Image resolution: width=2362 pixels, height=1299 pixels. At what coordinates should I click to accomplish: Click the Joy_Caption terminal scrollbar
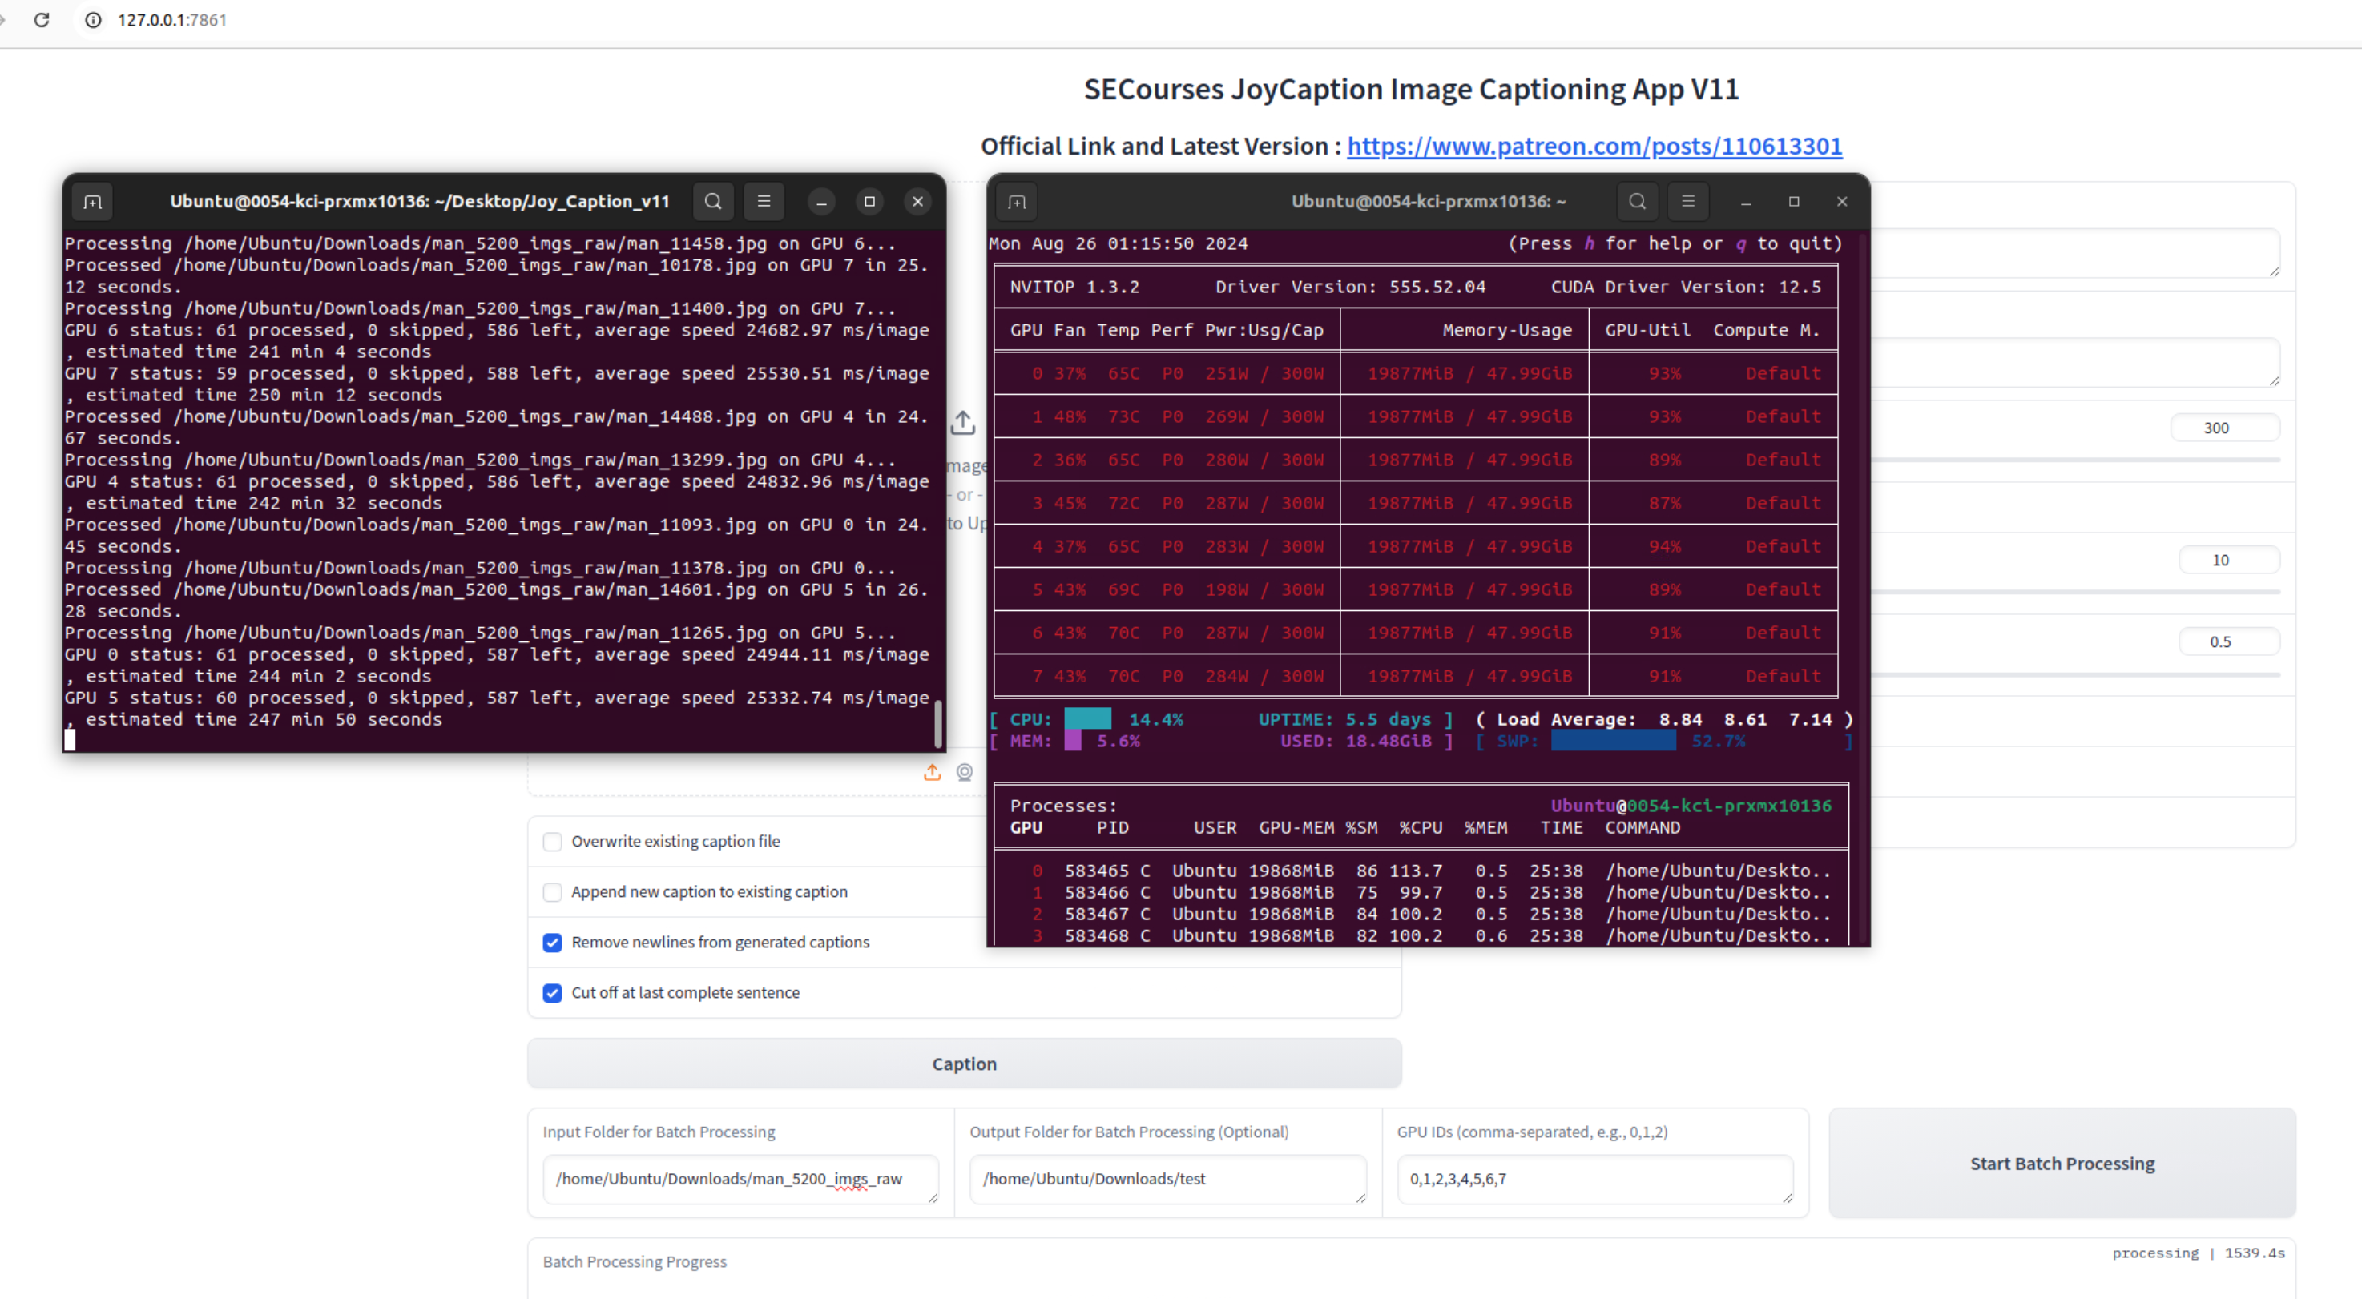coord(937,723)
